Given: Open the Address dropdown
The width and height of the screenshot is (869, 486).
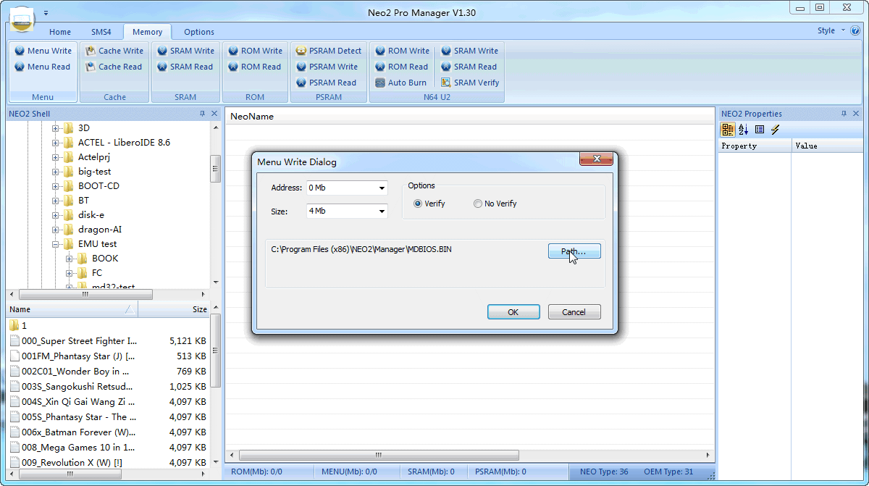Looking at the screenshot, I should [x=382, y=188].
